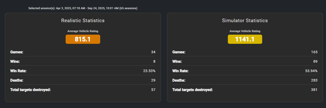The height and width of the screenshot is (108, 326).
Task: Click Average Vehicle Rating label in Simulator card
Action: coord(245,31)
